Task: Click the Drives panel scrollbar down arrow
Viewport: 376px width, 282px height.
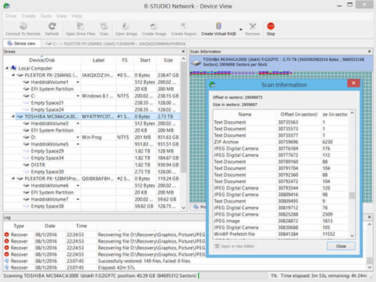Action: [x=184, y=208]
